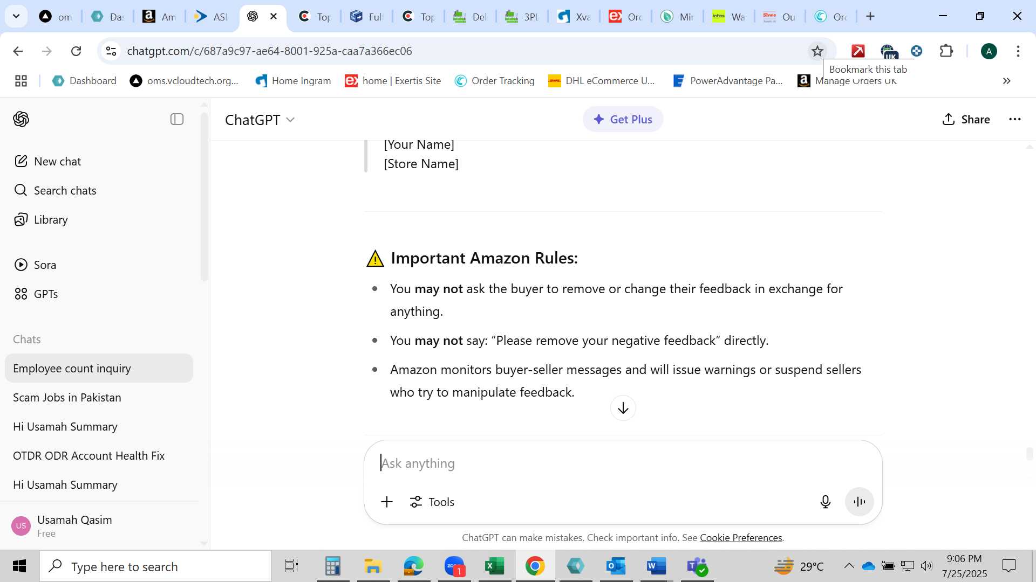Image resolution: width=1036 pixels, height=582 pixels.
Task: Open the extension icon labeled UK
Action: click(x=888, y=51)
